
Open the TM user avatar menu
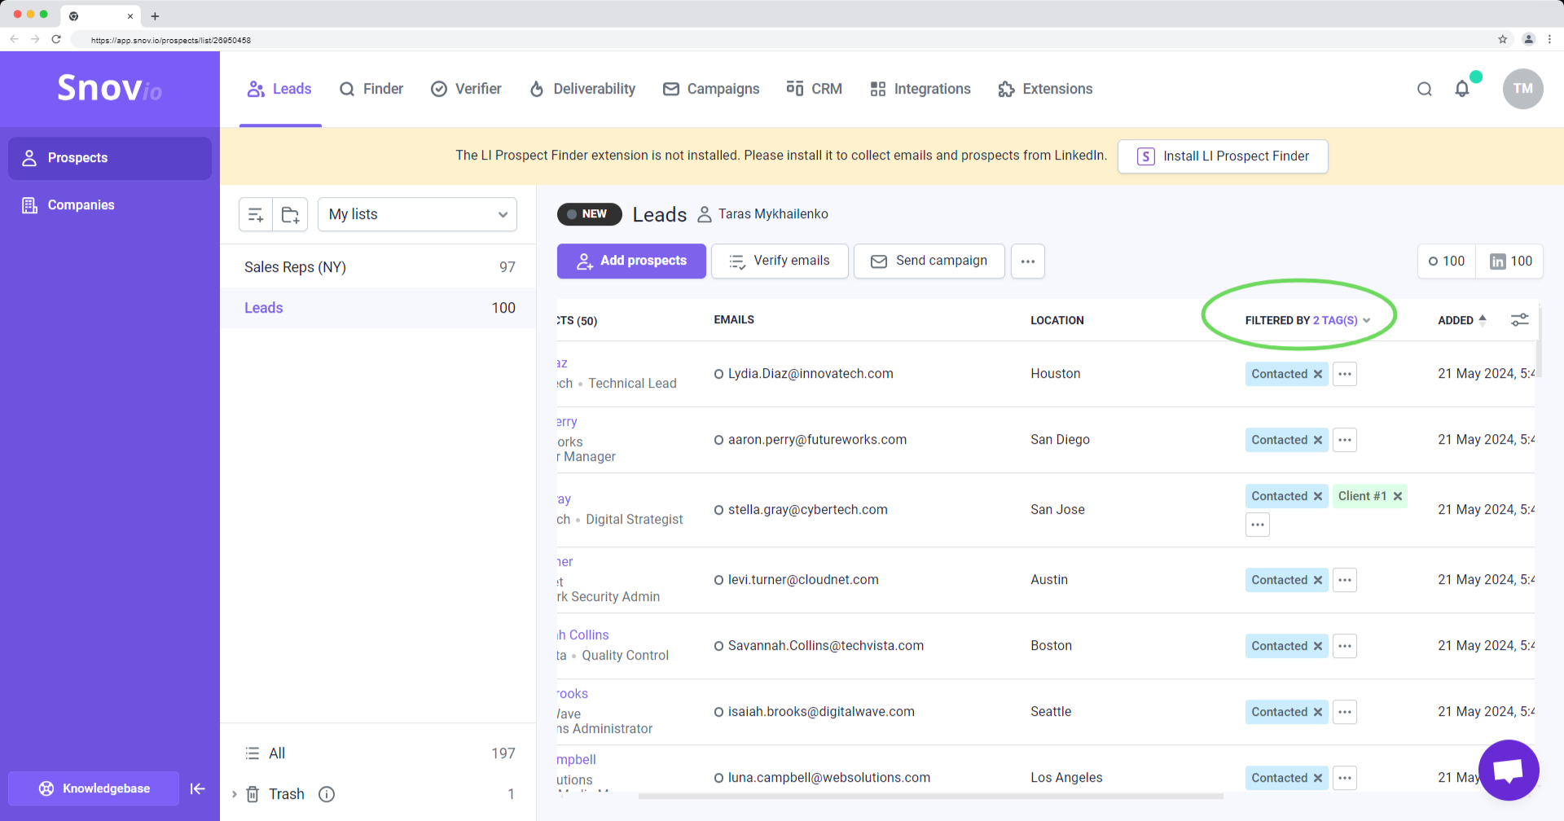pyautogui.click(x=1523, y=89)
